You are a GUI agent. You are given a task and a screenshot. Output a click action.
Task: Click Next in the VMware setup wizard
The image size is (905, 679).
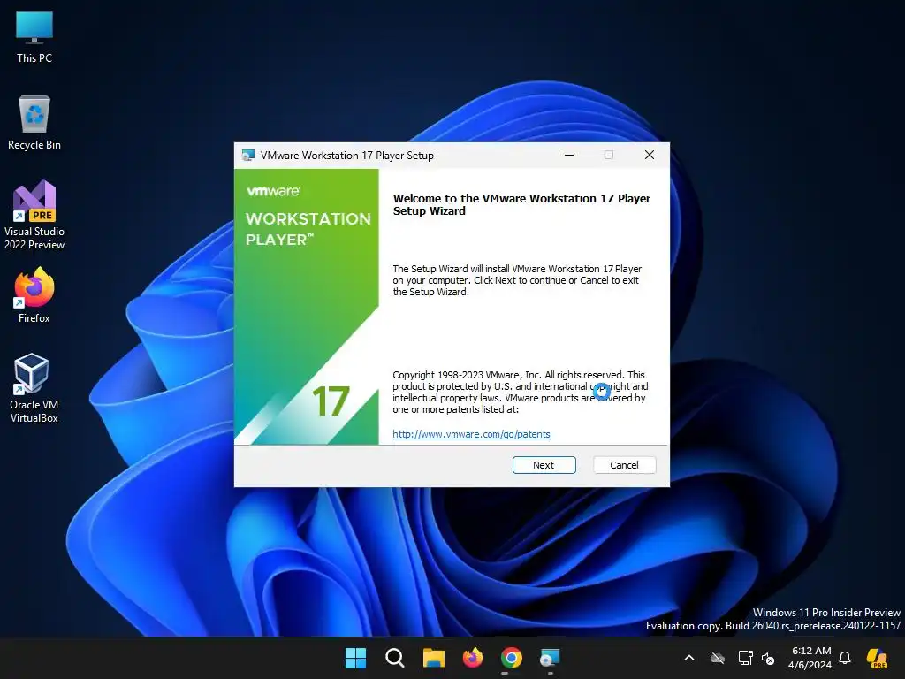[x=544, y=465]
